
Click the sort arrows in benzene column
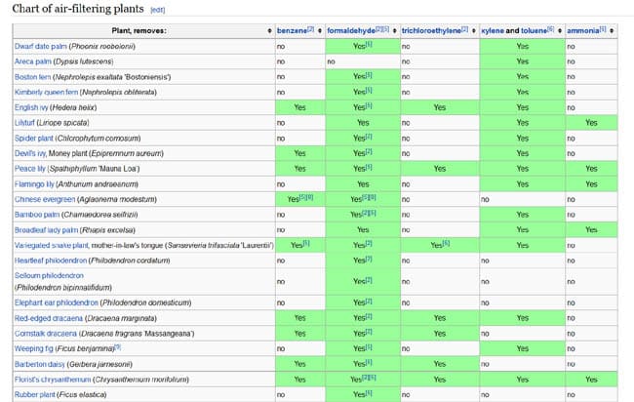(319, 31)
